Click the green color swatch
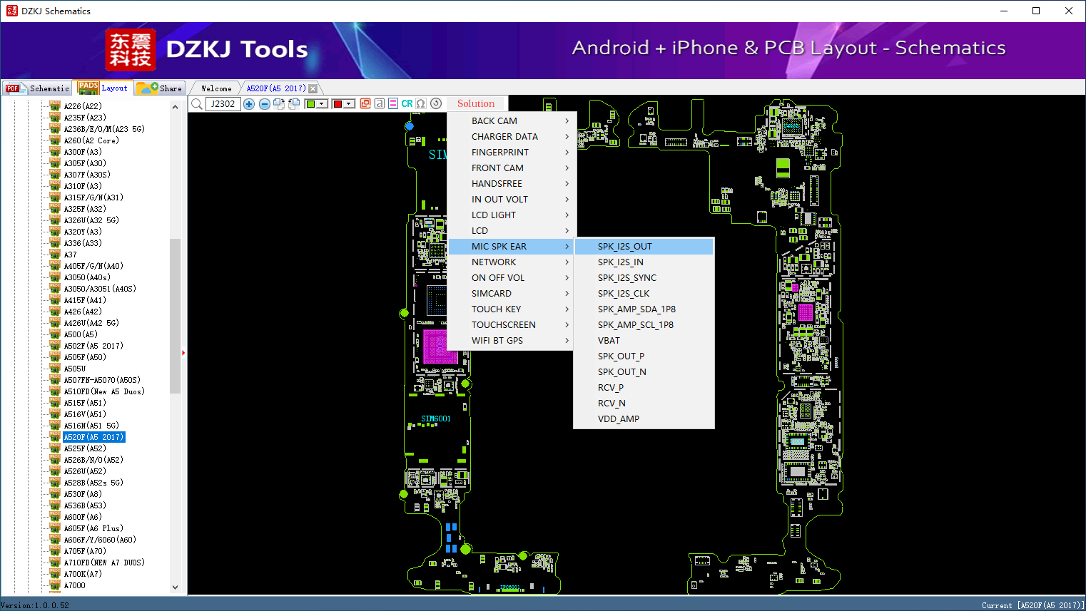This screenshot has width=1086, height=611. pos(310,104)
